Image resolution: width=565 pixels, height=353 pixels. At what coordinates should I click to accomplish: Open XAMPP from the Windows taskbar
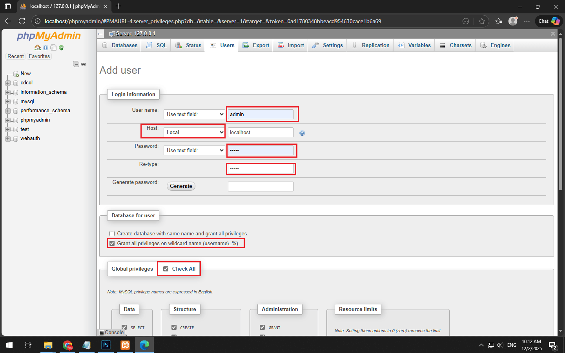pos(125,345)
